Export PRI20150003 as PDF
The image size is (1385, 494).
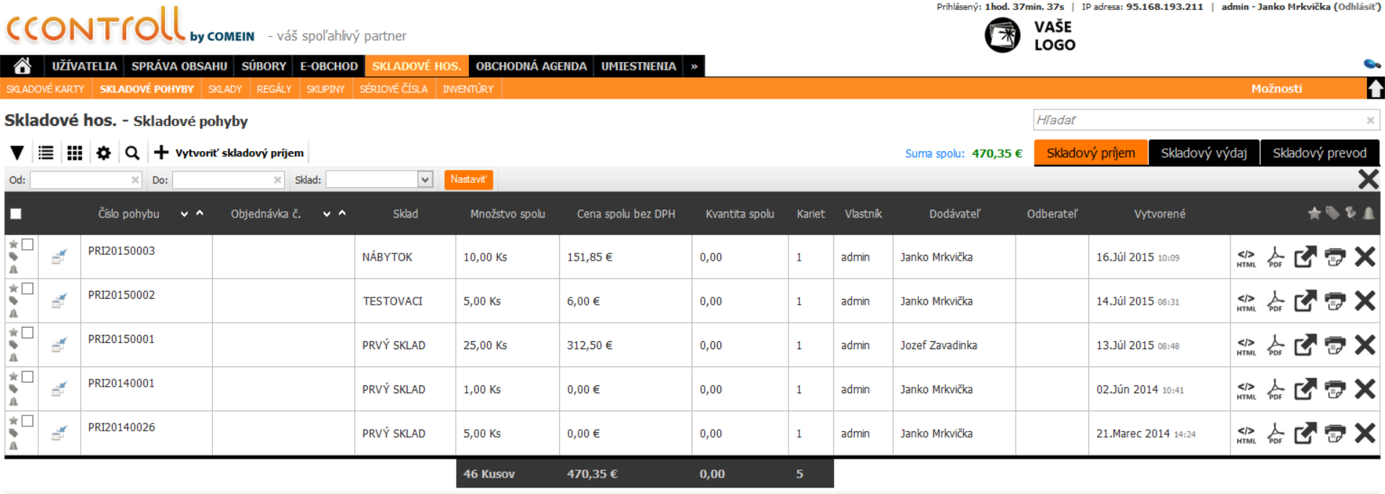pyautogui.click(x=1275, y=257)
